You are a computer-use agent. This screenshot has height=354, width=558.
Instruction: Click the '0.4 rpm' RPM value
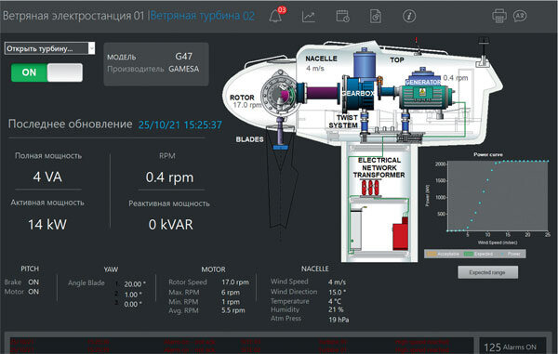[169, 177]
